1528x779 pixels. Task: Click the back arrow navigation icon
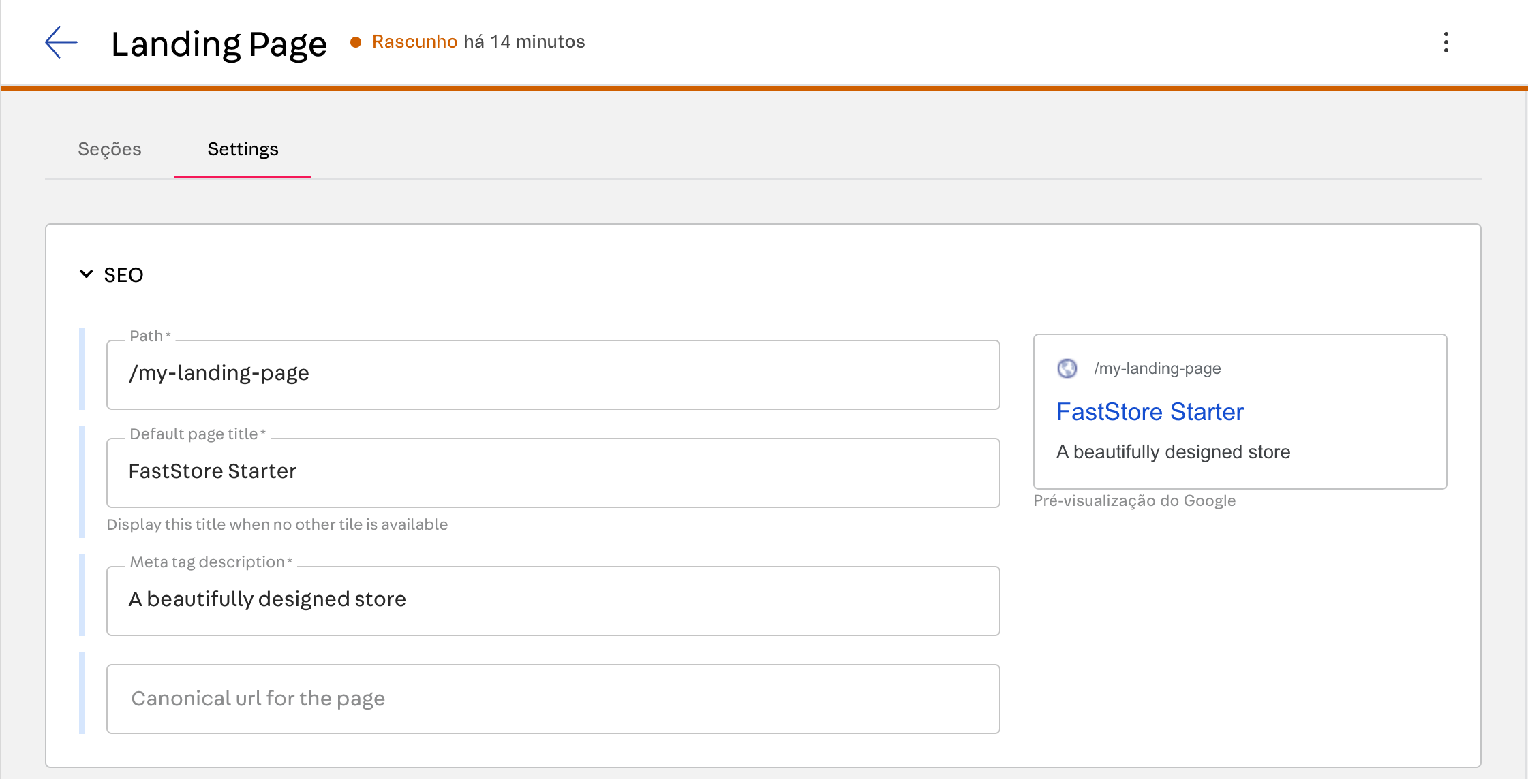[59, 41]
